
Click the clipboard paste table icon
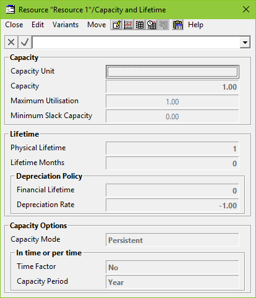[x=177, y=25]
